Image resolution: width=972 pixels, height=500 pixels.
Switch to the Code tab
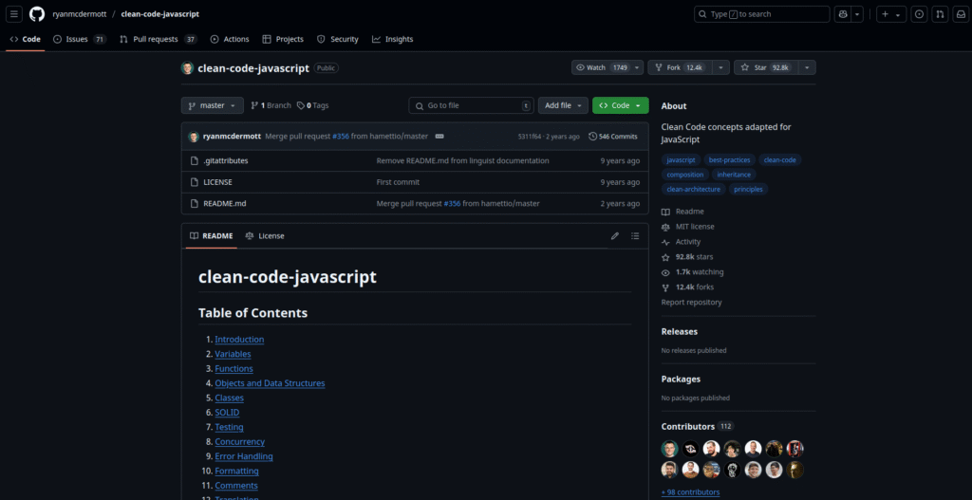click(26, 39)
